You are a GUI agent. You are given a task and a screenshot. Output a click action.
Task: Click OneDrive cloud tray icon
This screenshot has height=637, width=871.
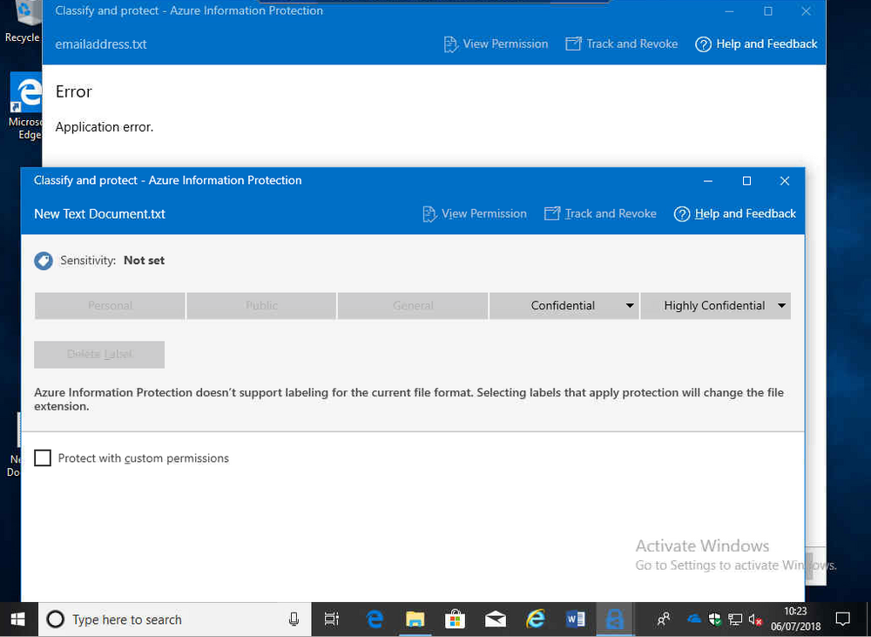[694, 620]
